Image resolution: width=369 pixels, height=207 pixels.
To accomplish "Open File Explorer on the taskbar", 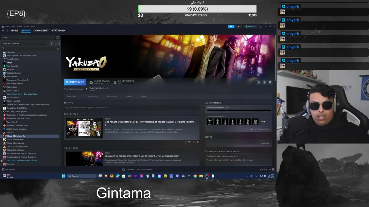I will tap(201, 176).
